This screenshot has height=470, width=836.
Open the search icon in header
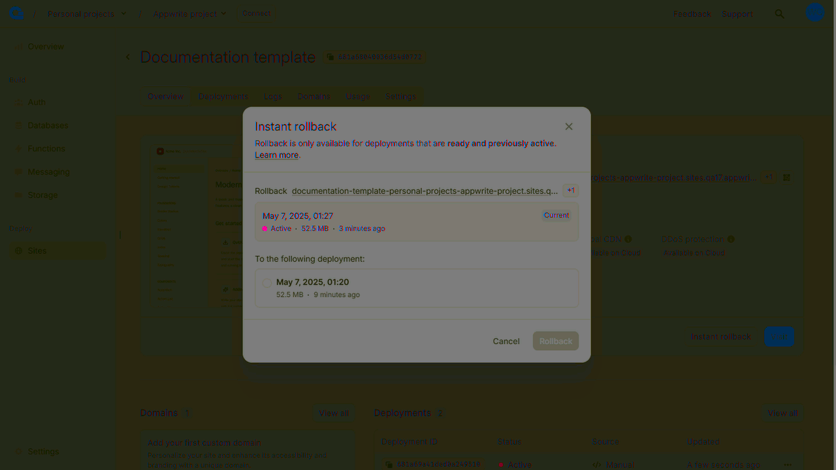tap(779, 14)
